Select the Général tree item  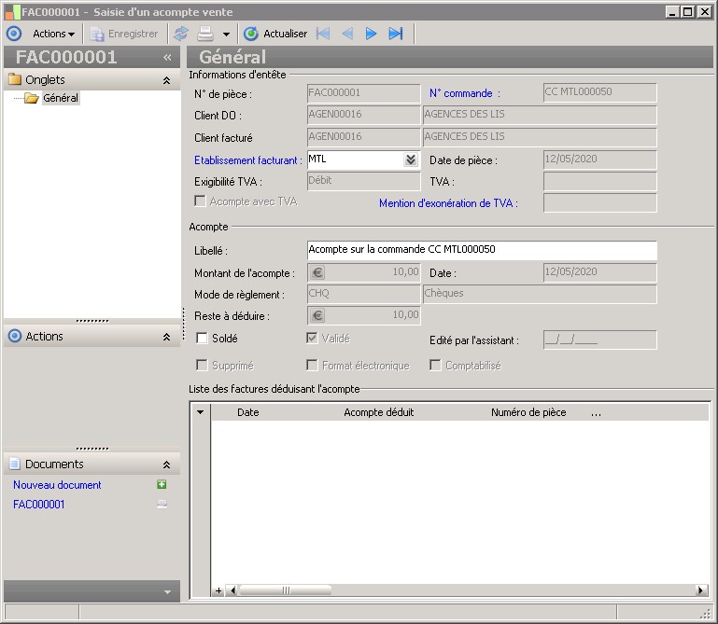click(x=61, y=98)
